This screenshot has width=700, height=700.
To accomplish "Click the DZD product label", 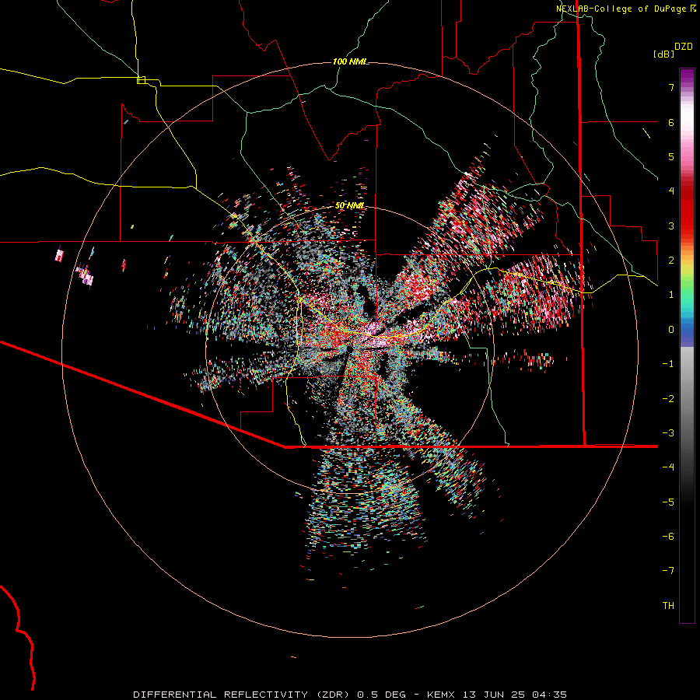I will click(x=684, y=47).
